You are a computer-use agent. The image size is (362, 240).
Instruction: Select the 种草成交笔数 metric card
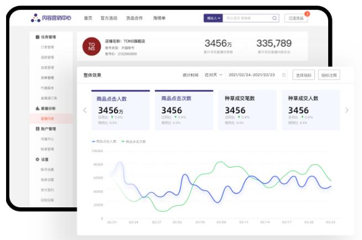pos(247,110)
